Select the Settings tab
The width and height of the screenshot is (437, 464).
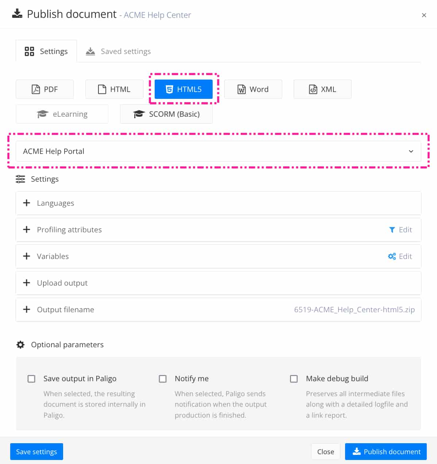pyautogui.click(x=46, y=51)
